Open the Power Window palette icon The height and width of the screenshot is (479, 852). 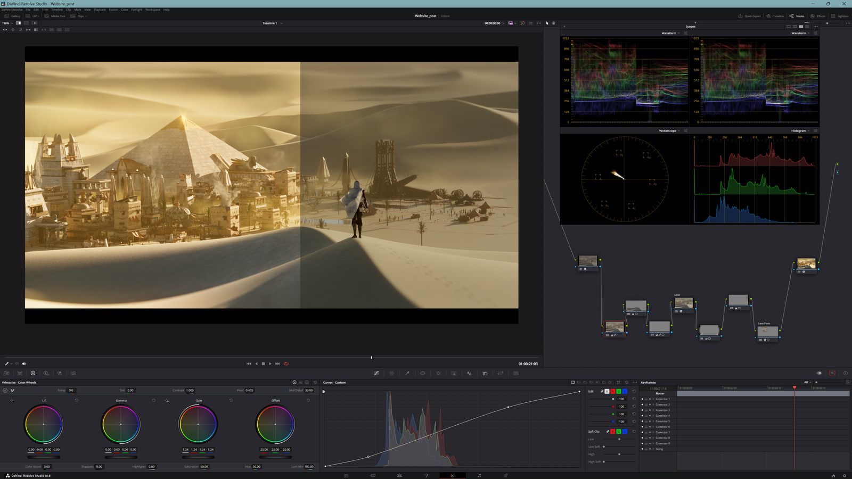click(423, 373)
